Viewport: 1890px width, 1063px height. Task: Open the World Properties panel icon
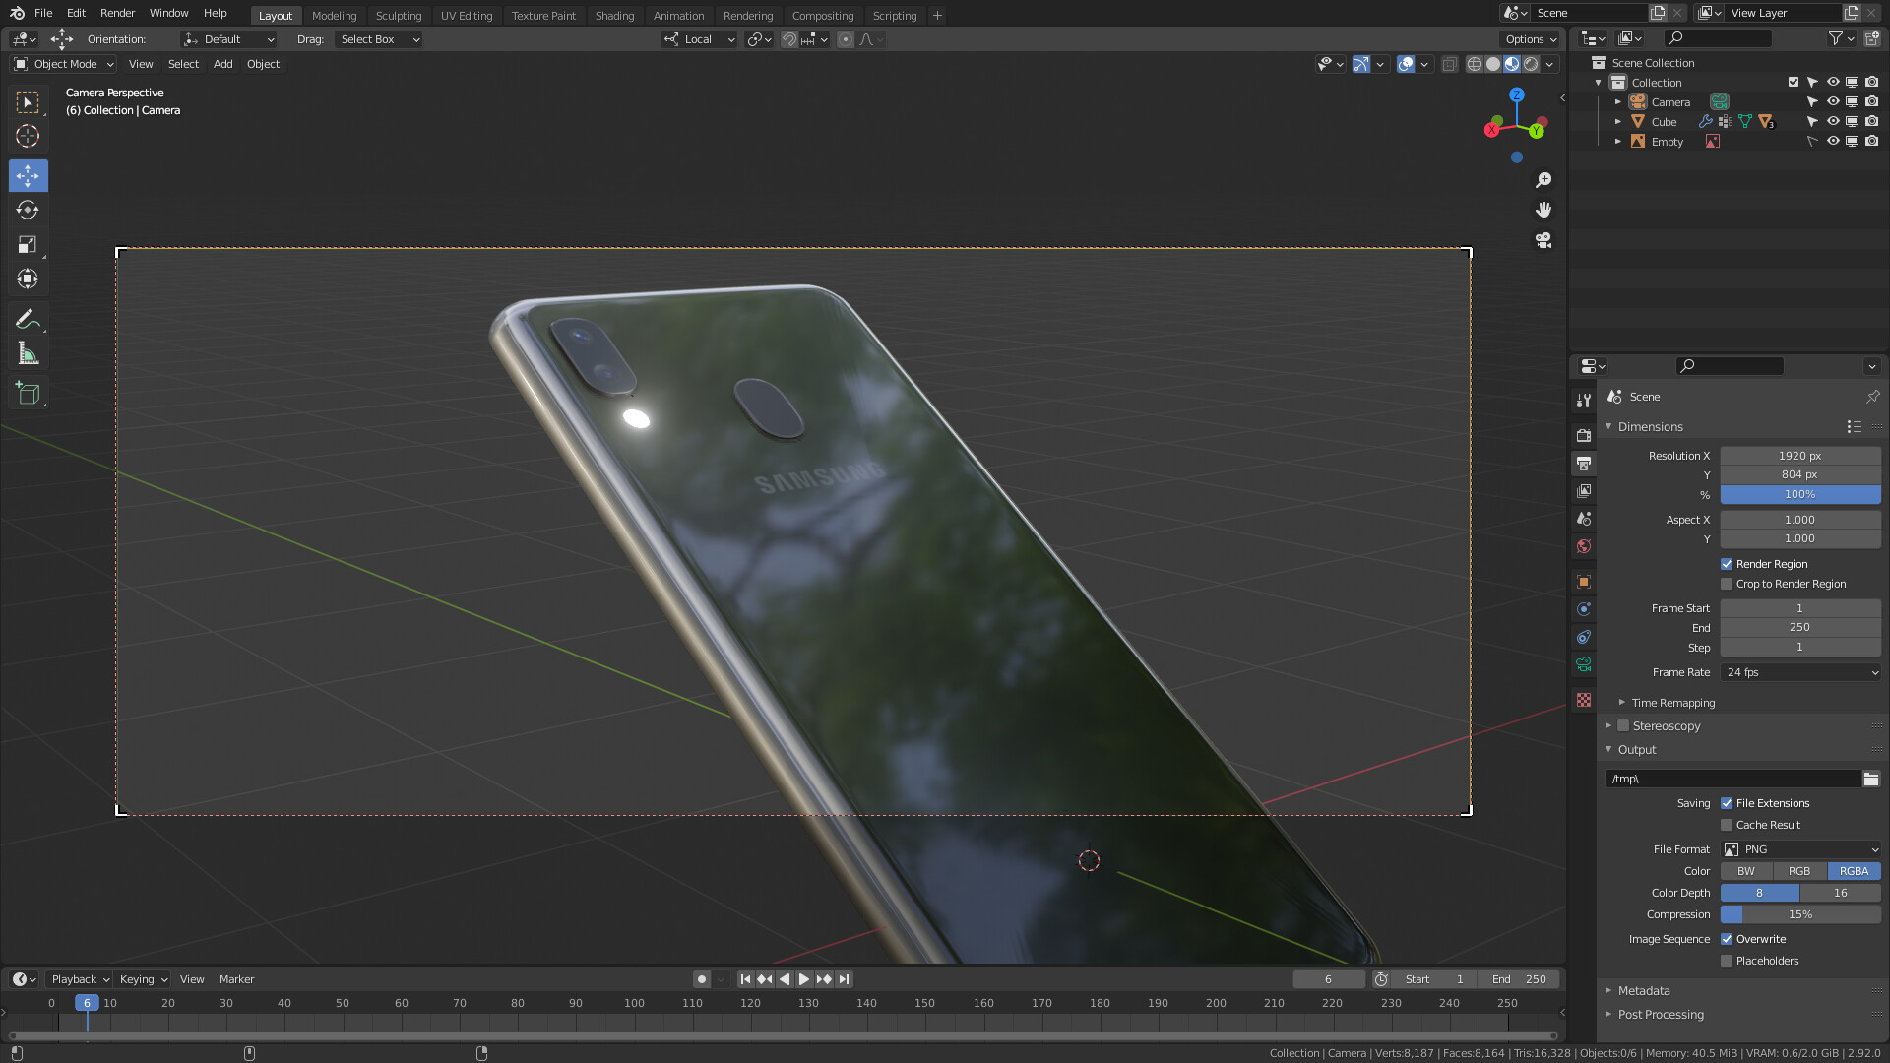pos(1583,546)
